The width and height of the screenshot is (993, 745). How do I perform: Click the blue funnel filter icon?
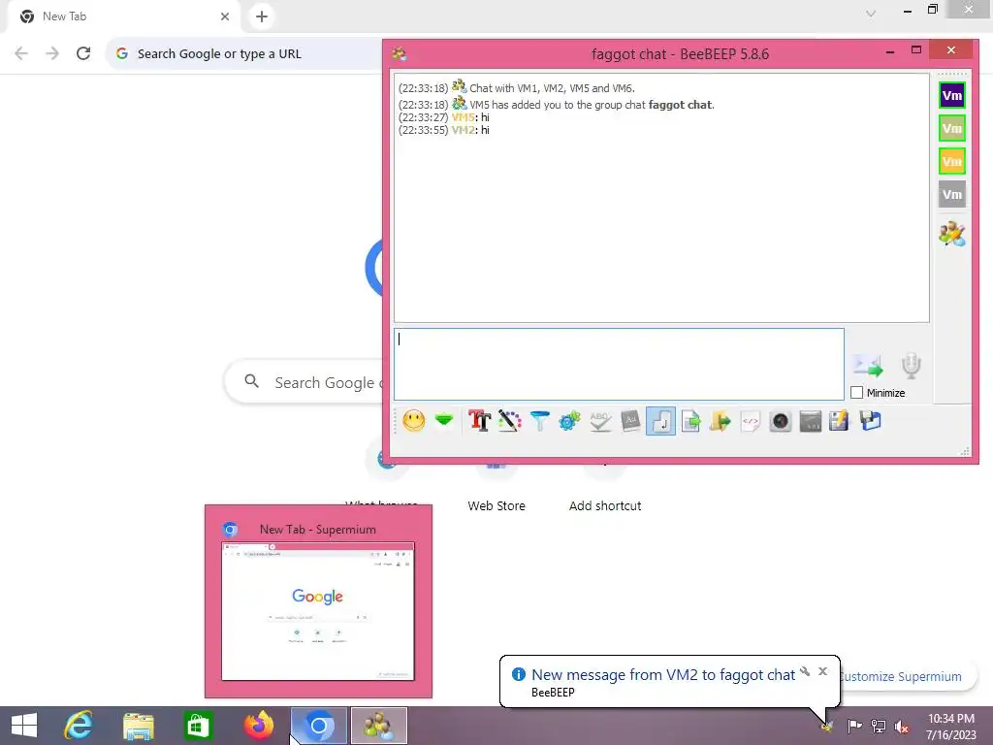[x=539, y=421]
